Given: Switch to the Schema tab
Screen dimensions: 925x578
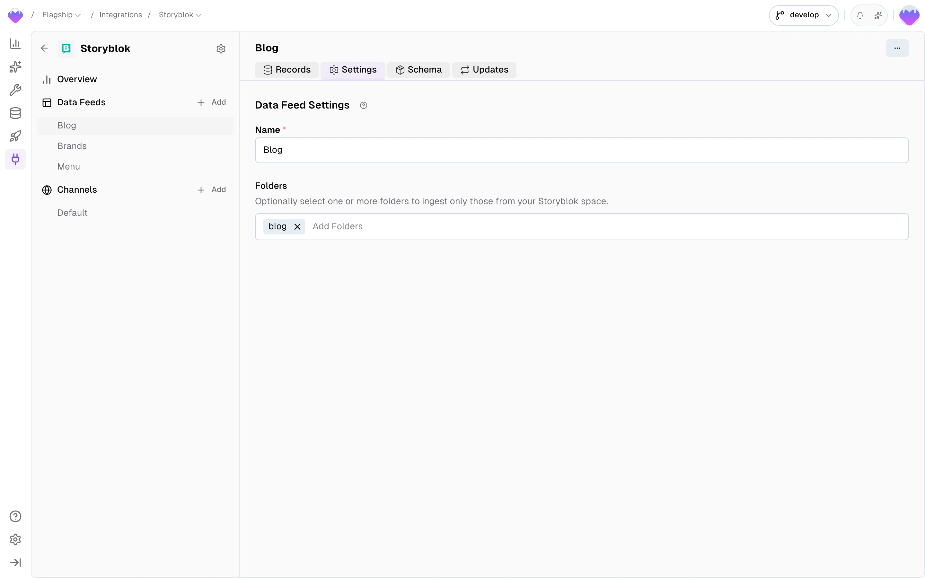Looking at the screenshot, I should click(418, 70).
